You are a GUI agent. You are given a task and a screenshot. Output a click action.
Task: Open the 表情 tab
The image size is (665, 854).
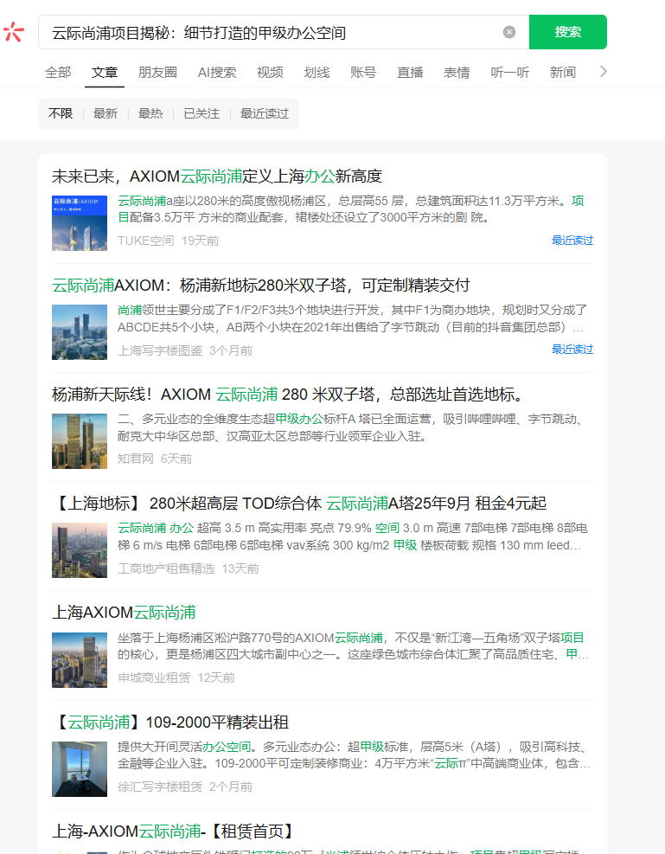tap(457, 73)
